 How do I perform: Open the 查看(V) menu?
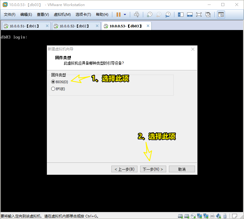[43, 15]
